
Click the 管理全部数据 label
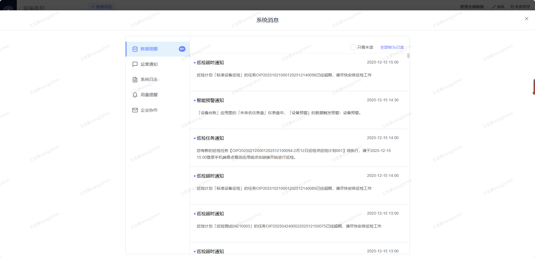coord(472,7)
